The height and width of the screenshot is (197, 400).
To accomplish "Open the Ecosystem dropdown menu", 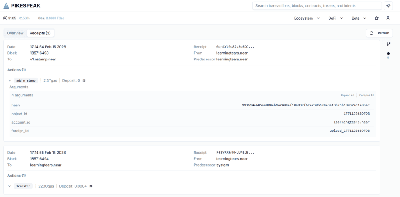I will click(x=307, y=18).
